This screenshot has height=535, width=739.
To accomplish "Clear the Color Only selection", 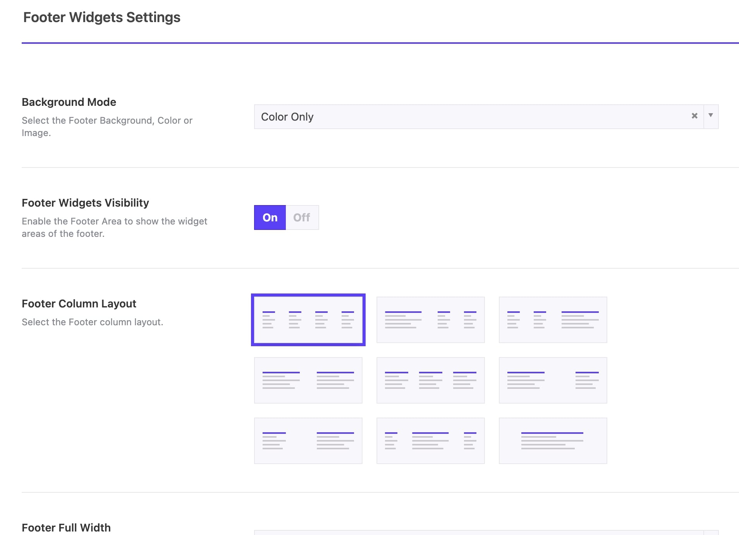I will 694,116.
